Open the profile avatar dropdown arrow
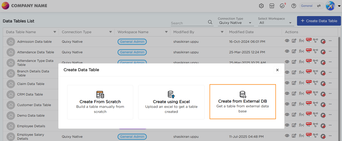The height and width of the screenshot is (141, 342). click(x=339, y=6)
